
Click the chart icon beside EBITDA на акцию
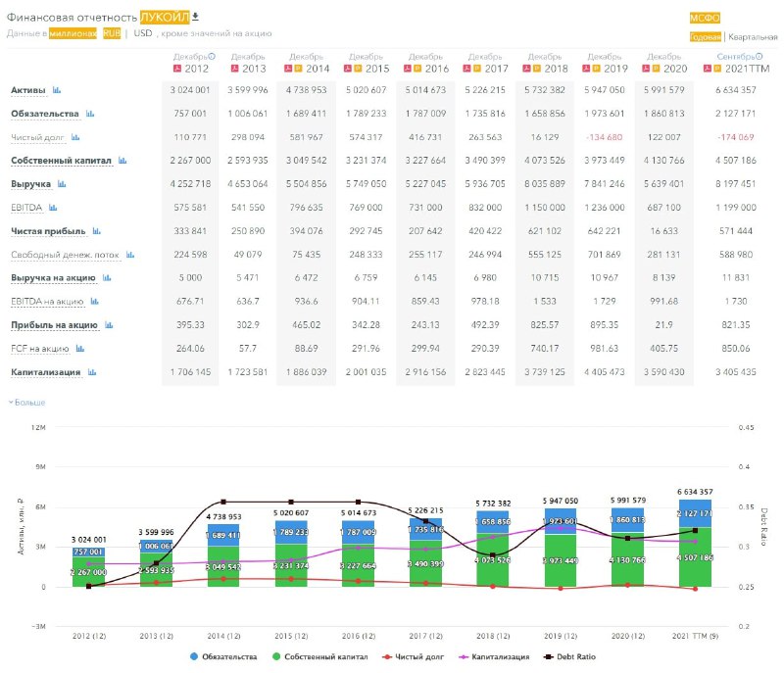(95, 302)
